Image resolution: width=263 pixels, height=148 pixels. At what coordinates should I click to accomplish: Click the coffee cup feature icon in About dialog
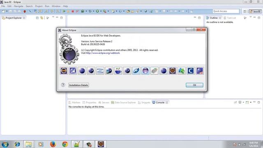point(118,71)
